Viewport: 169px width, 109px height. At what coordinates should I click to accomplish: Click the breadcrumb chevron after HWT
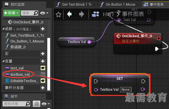coord(118,14)
